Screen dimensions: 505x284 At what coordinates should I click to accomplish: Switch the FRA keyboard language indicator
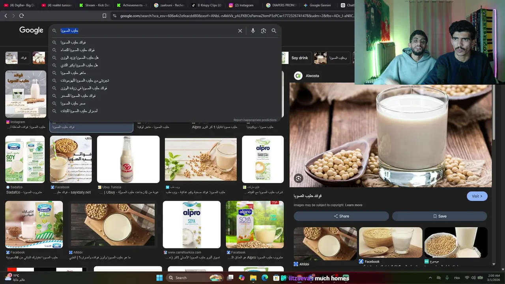[x=457, y=278]
